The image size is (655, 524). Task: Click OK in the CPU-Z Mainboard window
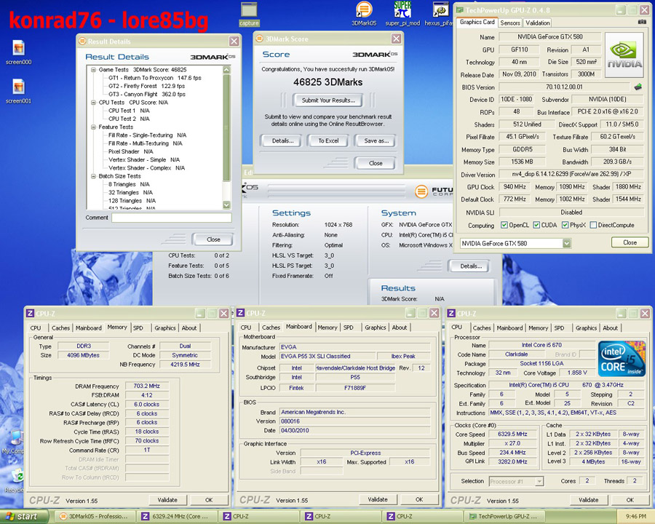coord(419,499)
